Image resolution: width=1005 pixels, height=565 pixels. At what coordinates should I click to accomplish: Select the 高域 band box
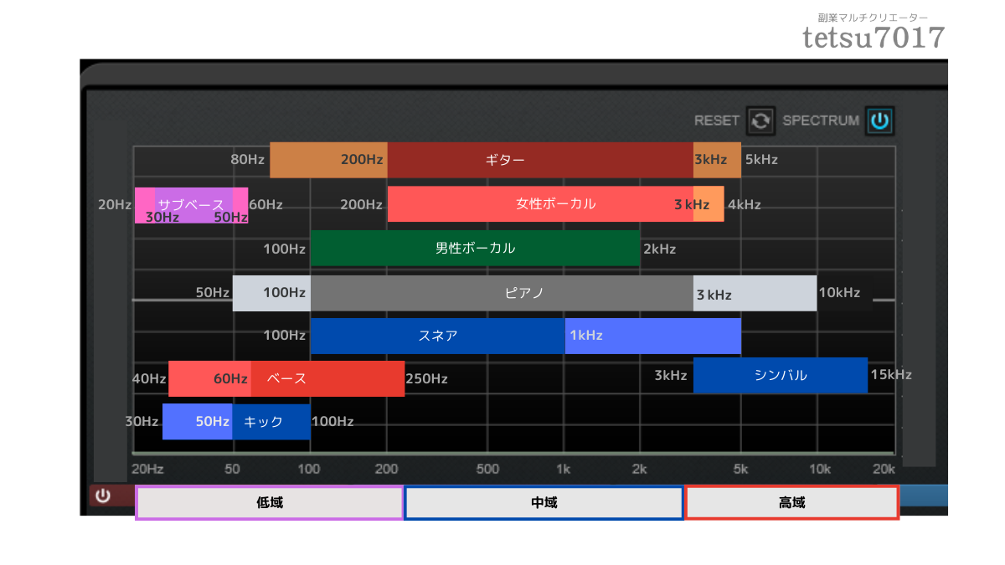791,503
